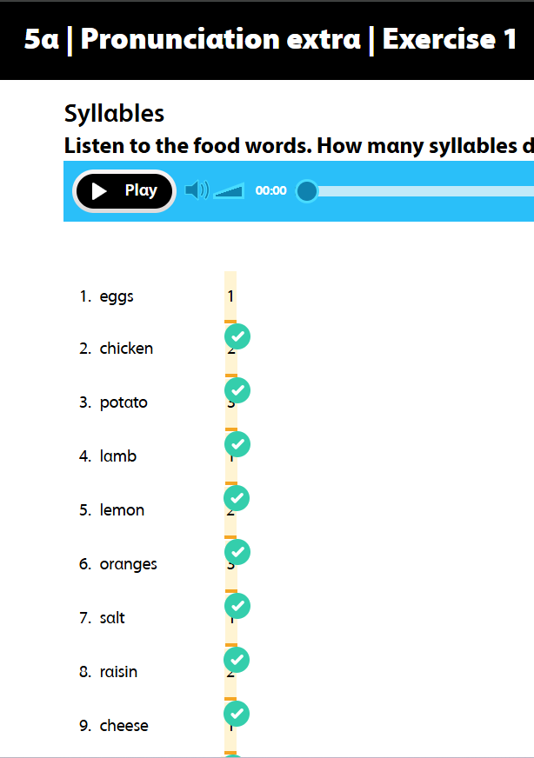Click the green checkmark under salt

(x=237, y=660)
